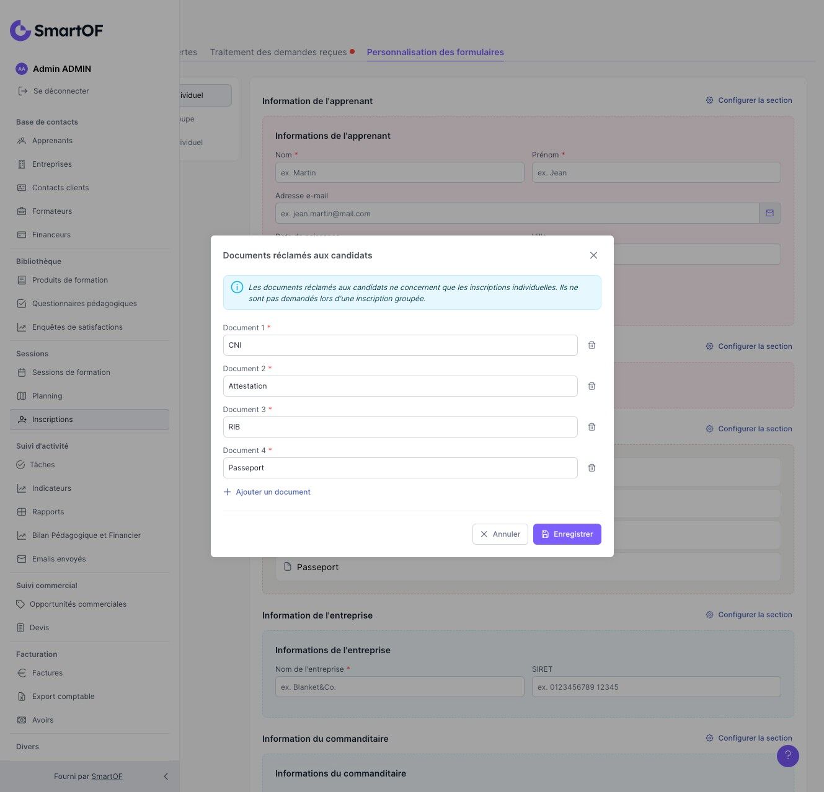Close the Documents réclamés dialog
Viewport: 824px width, 792px height.
pos(593,255)
